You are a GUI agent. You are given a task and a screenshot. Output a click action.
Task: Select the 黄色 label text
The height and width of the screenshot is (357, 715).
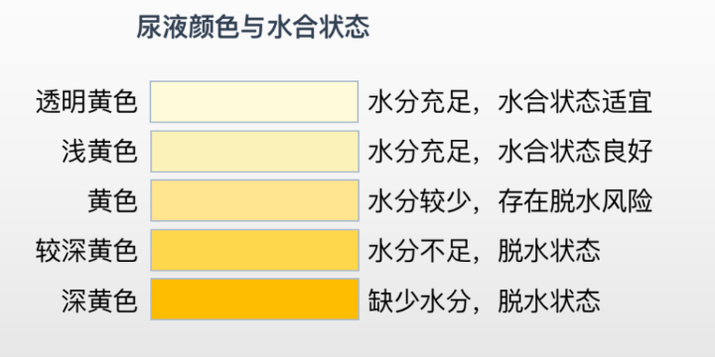(x=112, y=200)
